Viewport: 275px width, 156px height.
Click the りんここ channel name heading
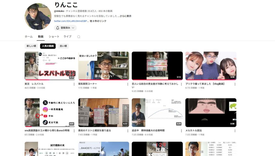point(66,5)
